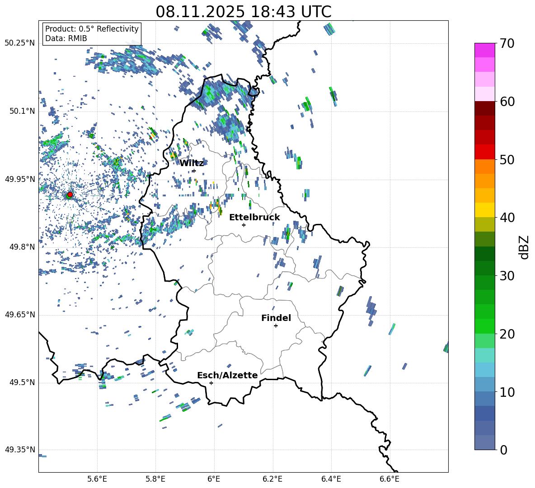Click the title text '08.11.2025 18:43 UTC'
The width and height of the screenshot is (535, 488).
pyautogui.click(x=243, y=12)
